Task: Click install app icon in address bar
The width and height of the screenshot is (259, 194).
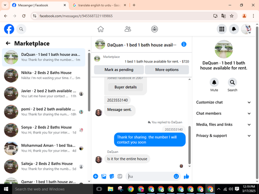Action: pos(215,16)
